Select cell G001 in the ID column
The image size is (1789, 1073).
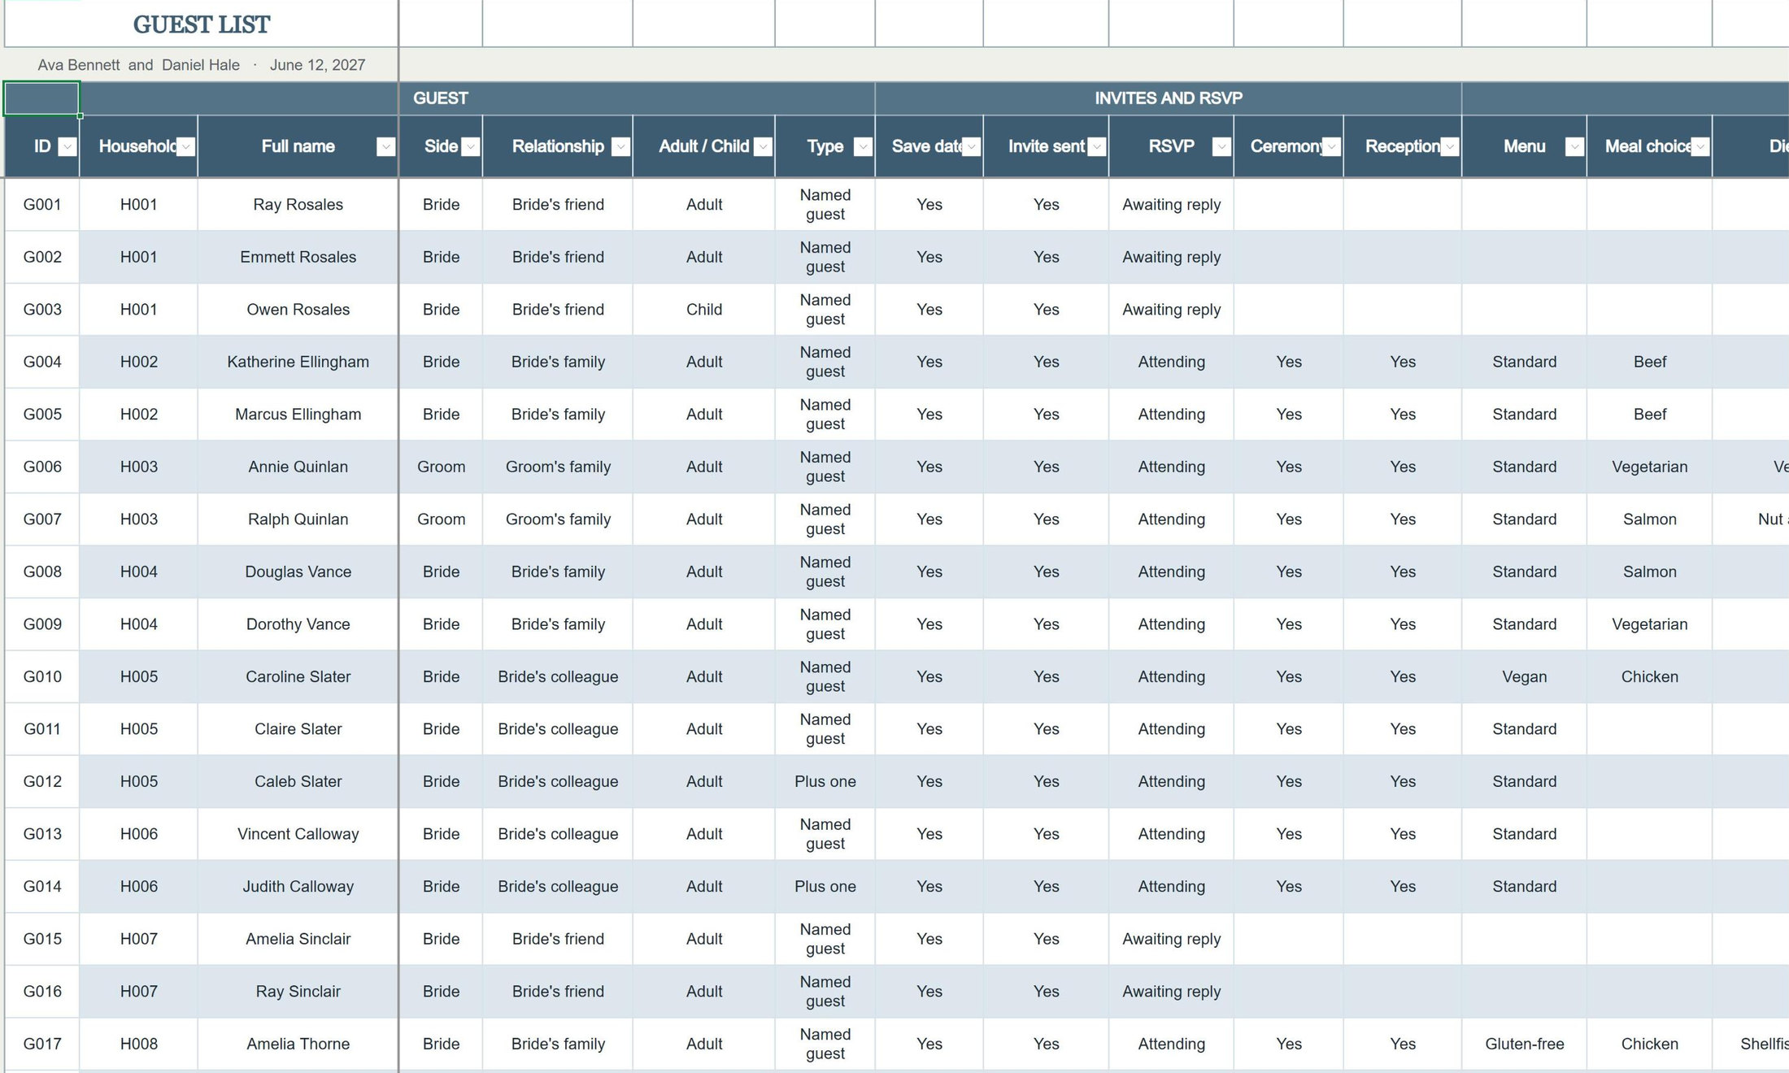click(42, 205)
